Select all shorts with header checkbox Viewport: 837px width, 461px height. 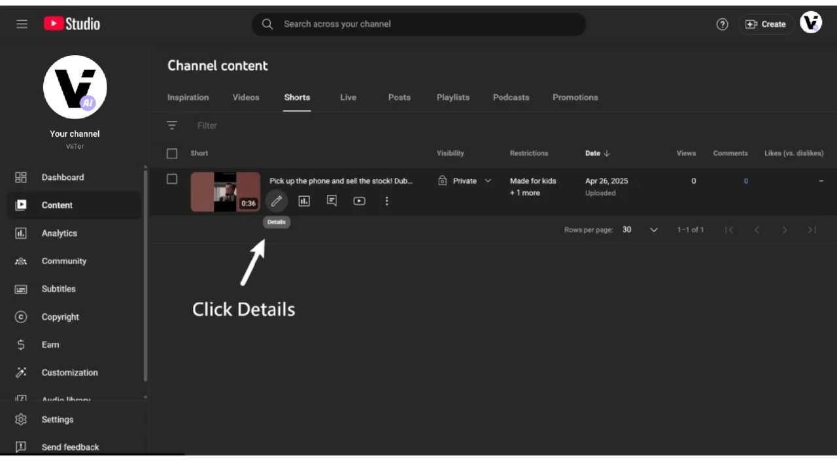click(x=172, y=154)
